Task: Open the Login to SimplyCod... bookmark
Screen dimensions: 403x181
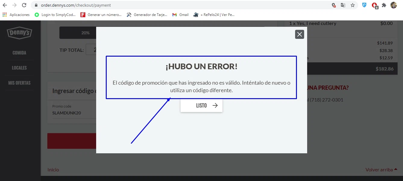Action: pyautogui.click(x=55, y=14)
